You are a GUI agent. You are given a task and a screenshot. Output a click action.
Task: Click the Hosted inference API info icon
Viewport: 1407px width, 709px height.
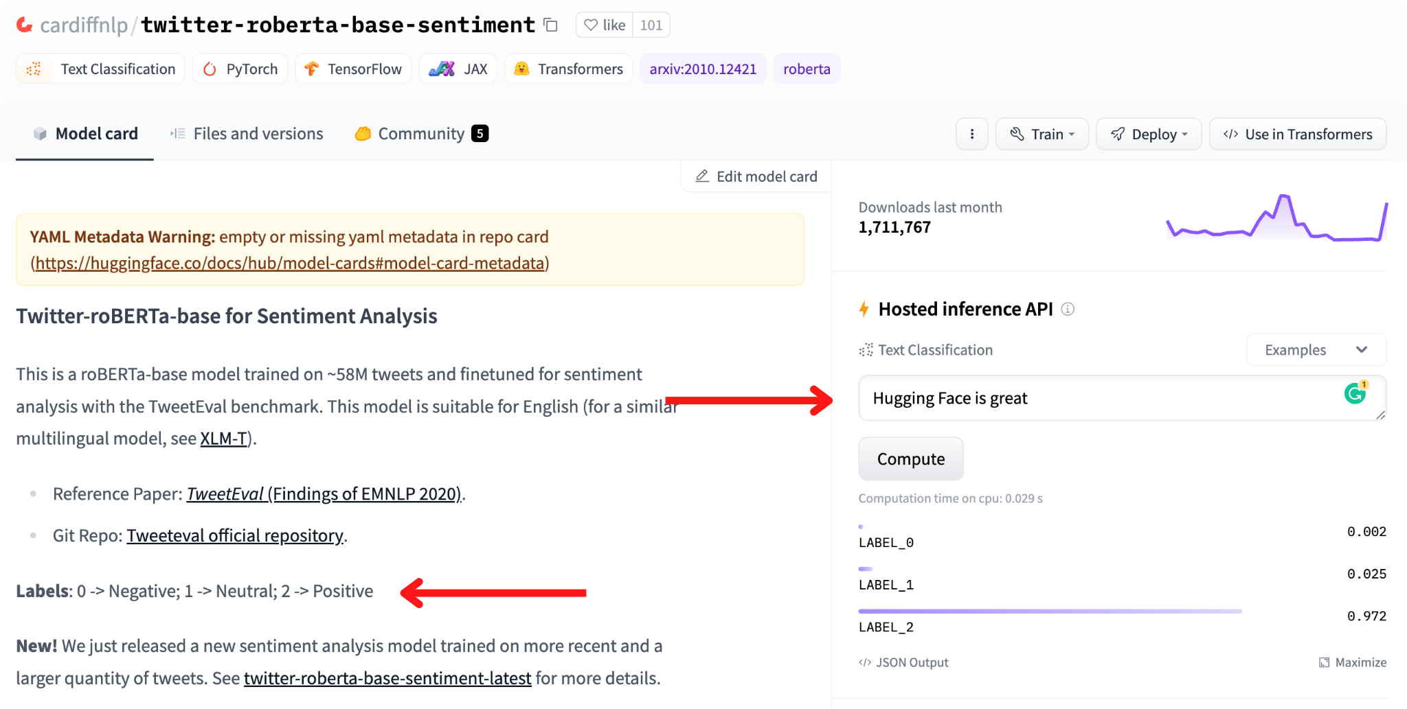[1068, 309]
